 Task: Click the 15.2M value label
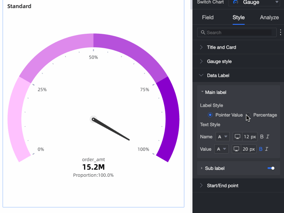coord(94,167)
